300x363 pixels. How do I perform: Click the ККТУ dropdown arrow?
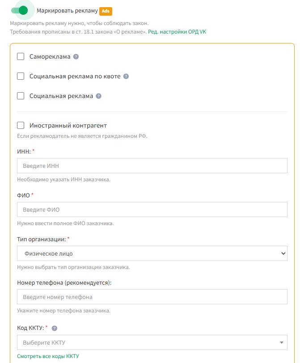282,343
